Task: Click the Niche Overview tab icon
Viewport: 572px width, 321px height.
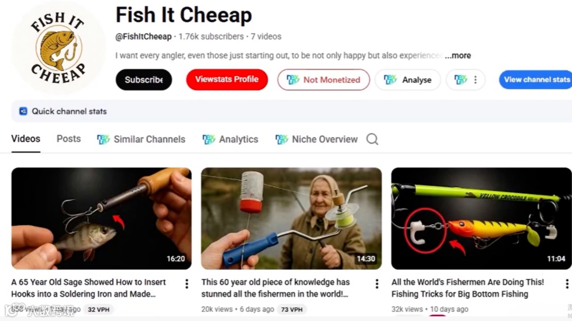Action: [282, 139]
